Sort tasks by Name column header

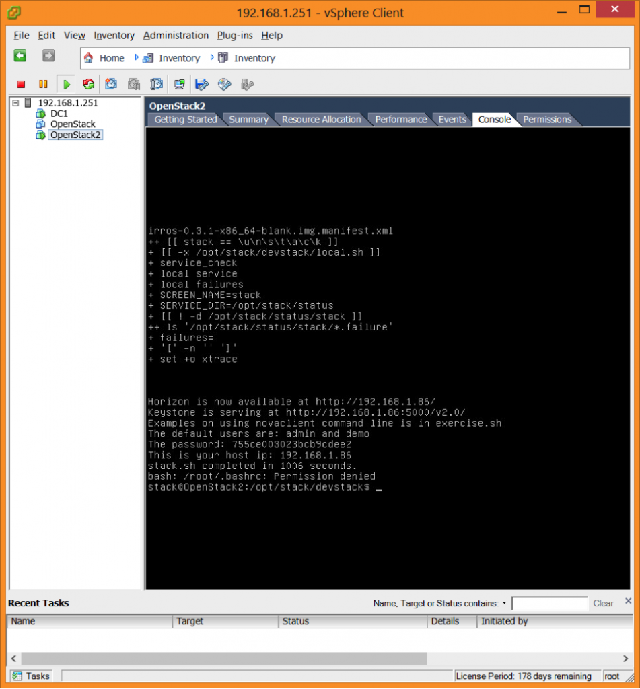[x=90, y=621]
